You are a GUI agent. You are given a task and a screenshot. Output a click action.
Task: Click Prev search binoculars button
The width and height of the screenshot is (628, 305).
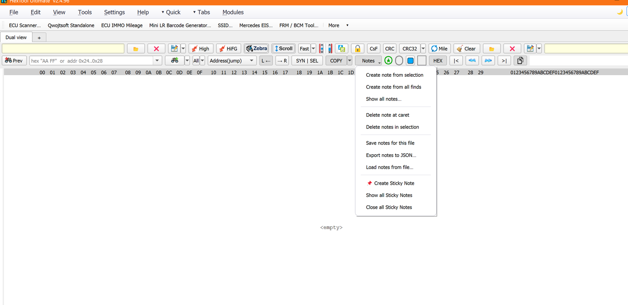coord(14,61)
